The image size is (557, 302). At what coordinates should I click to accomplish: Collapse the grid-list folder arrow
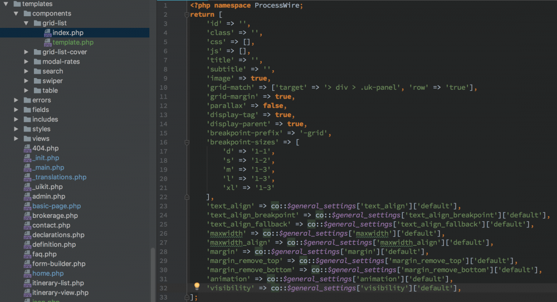coord(26,23)
